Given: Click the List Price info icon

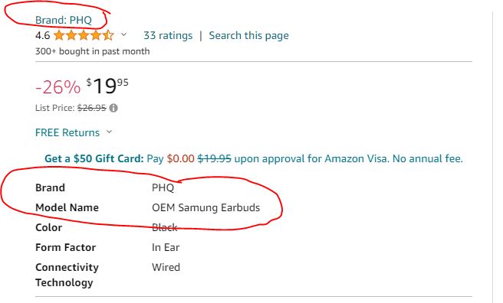Looking at the screenshot, I should (113, 108).
